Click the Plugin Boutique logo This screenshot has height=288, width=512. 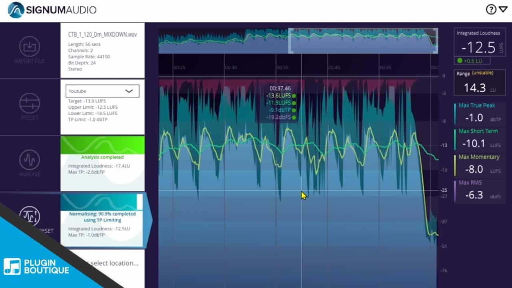[36, 266]
